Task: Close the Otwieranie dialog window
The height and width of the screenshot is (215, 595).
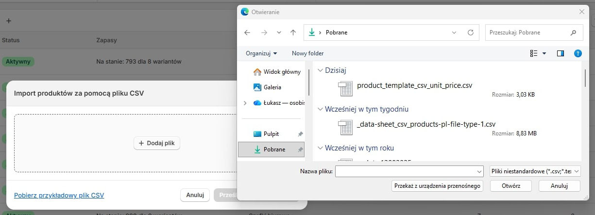Action: [x=582, y=12]
